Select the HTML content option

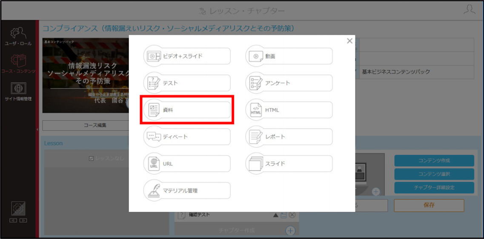click(289, 110)
